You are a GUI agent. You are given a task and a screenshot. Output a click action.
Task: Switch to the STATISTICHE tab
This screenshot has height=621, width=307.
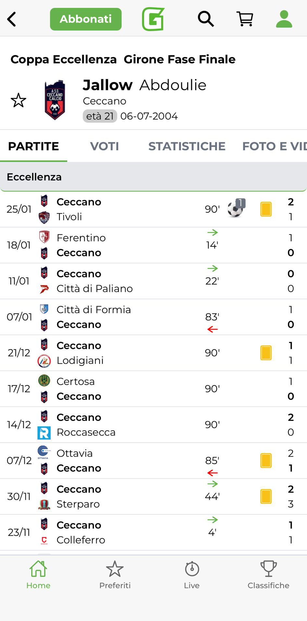pyautogui.click(x=187, y=146)
